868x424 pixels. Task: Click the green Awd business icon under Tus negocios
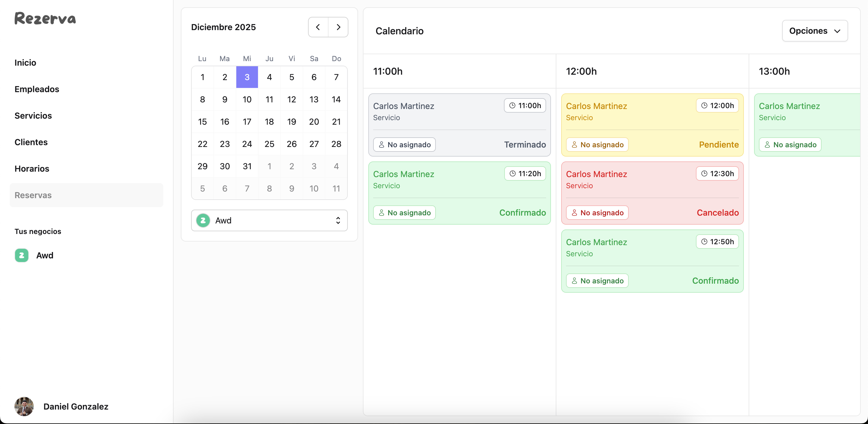click(x=22, y=255)
